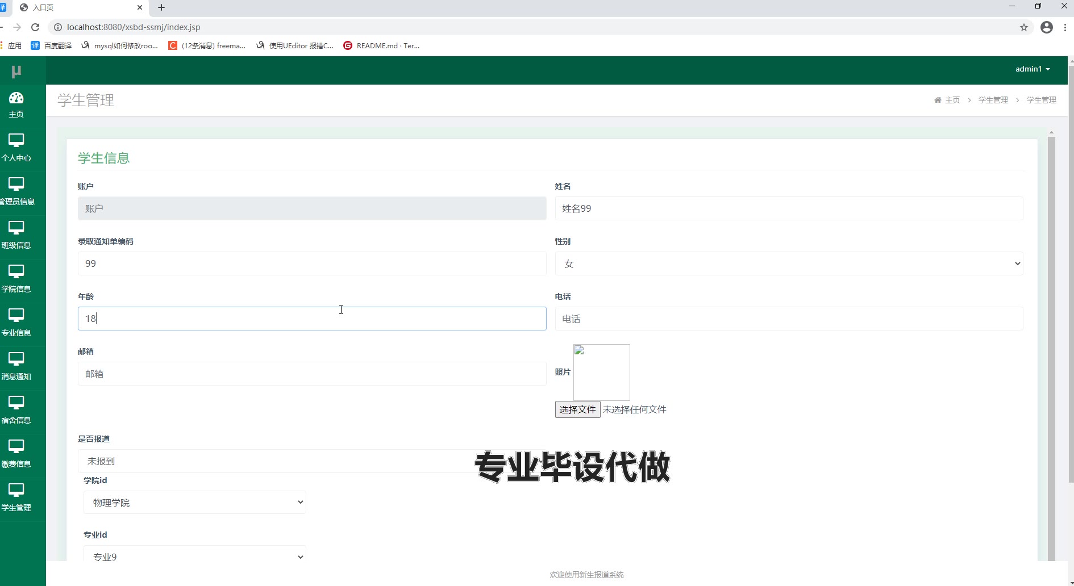Image resolution: width=1074 pixels, height=586 pixels.
Task: Open 班级信息 in the sidebar
Action: pos(16,236)
